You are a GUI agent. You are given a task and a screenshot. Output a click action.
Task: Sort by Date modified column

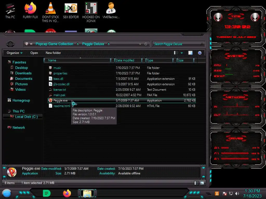(x=128, y=60)
